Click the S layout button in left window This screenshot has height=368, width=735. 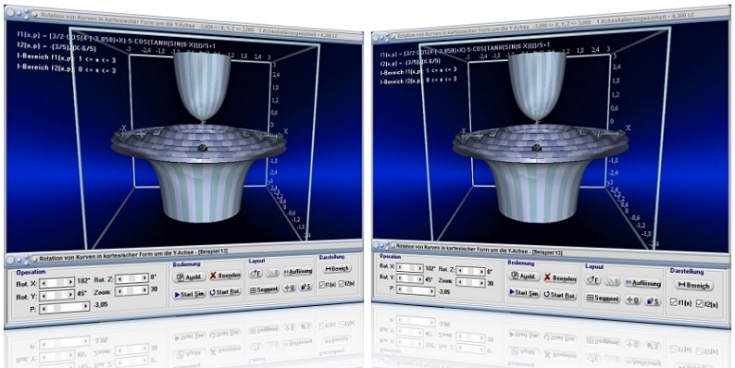click(x=305, y=288)
